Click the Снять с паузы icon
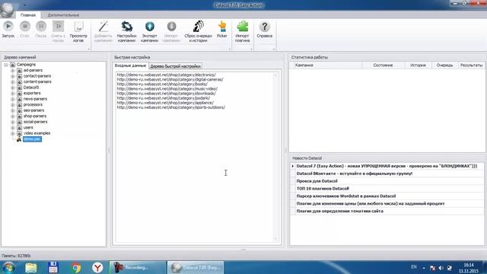Image resolution: width=487 pixels, height=274 pixels. (58, 27)
